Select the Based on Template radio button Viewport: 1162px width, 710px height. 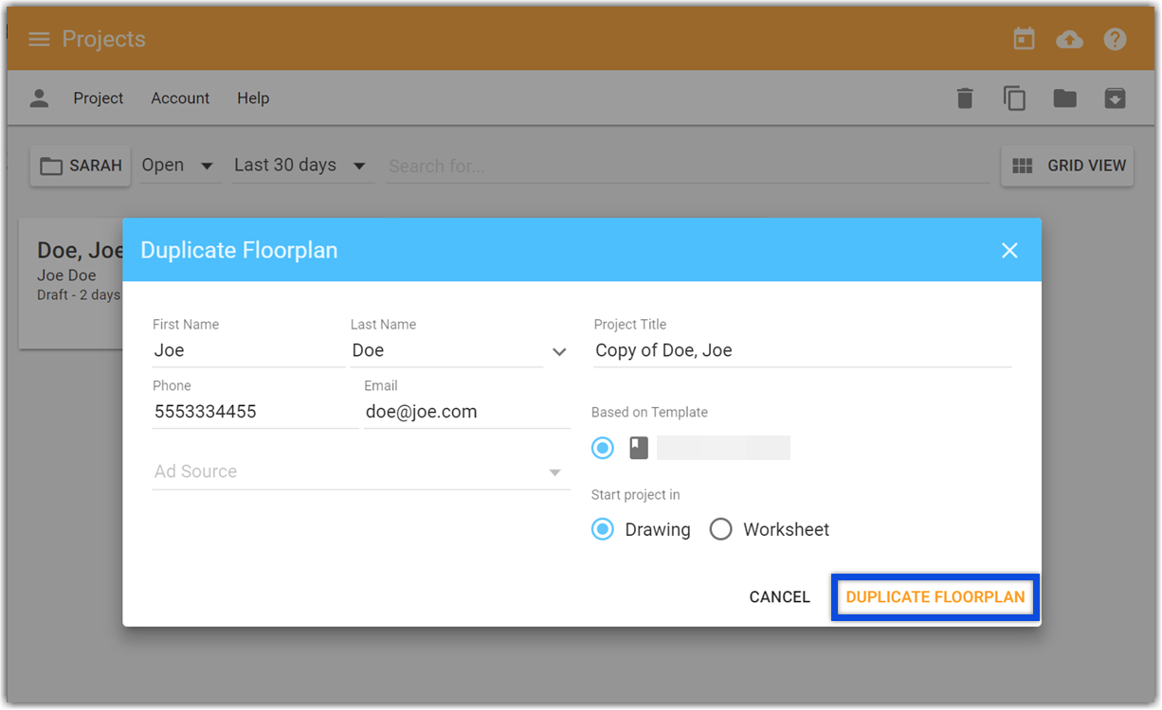coord(603,448)
